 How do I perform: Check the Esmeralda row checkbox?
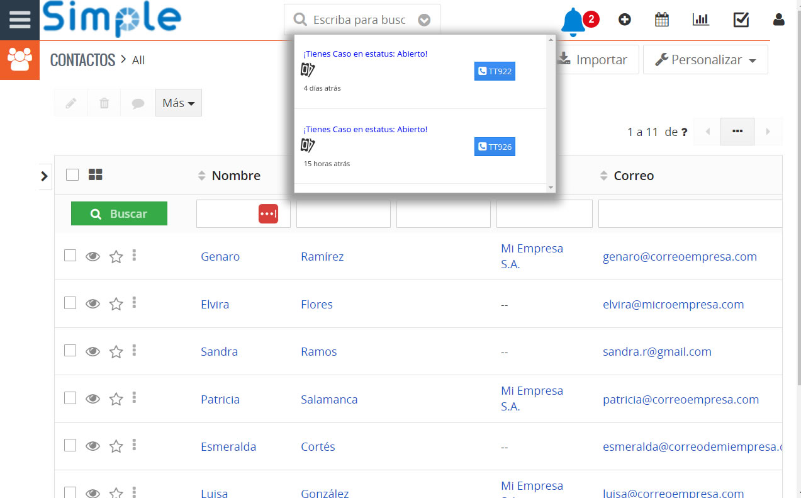tap(70, 445)
